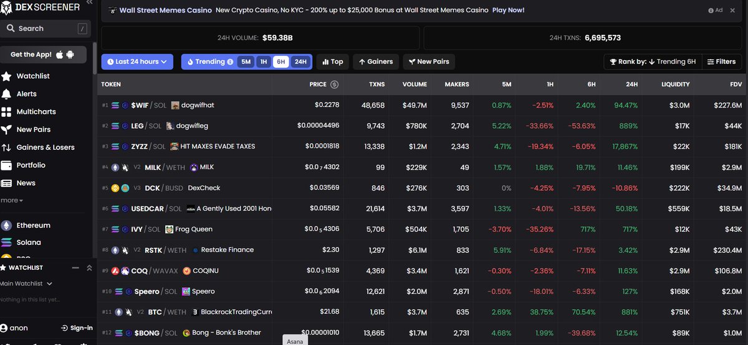Click the MILK / WETH pair name
Viewport: 748px width, 345px height.
(x=165, y=167)
